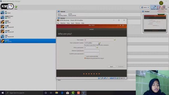Viewport: 169px width, 95px height.
Task: Open the Input menu of SLITER window
Action: coord(72,23)
